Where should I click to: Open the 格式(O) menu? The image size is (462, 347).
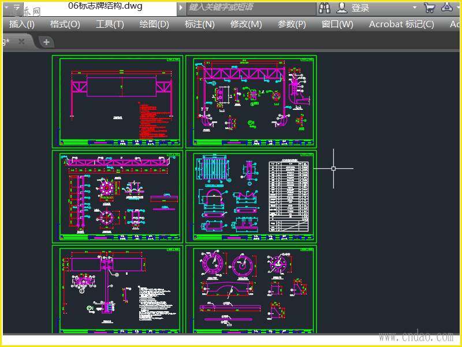(x=65, y=24)
